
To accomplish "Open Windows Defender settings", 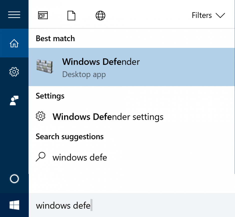I will 108,116.
